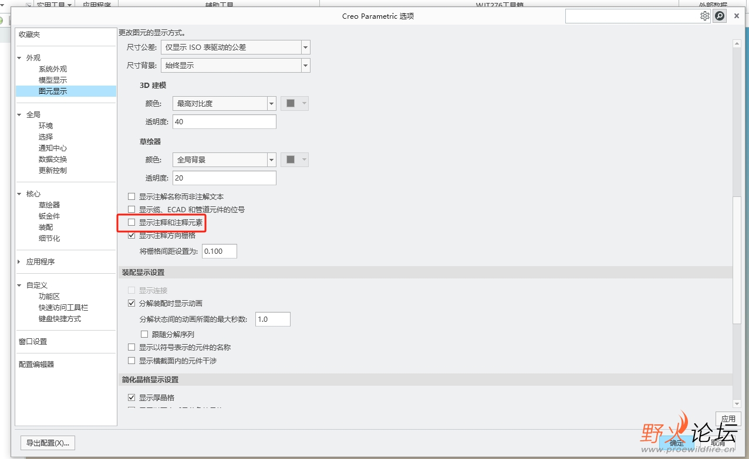Image resolution: width=749 pixels, height=459 pixels.
Task: Open 尺寸公差 dropdown
Action: coord(305,47)
